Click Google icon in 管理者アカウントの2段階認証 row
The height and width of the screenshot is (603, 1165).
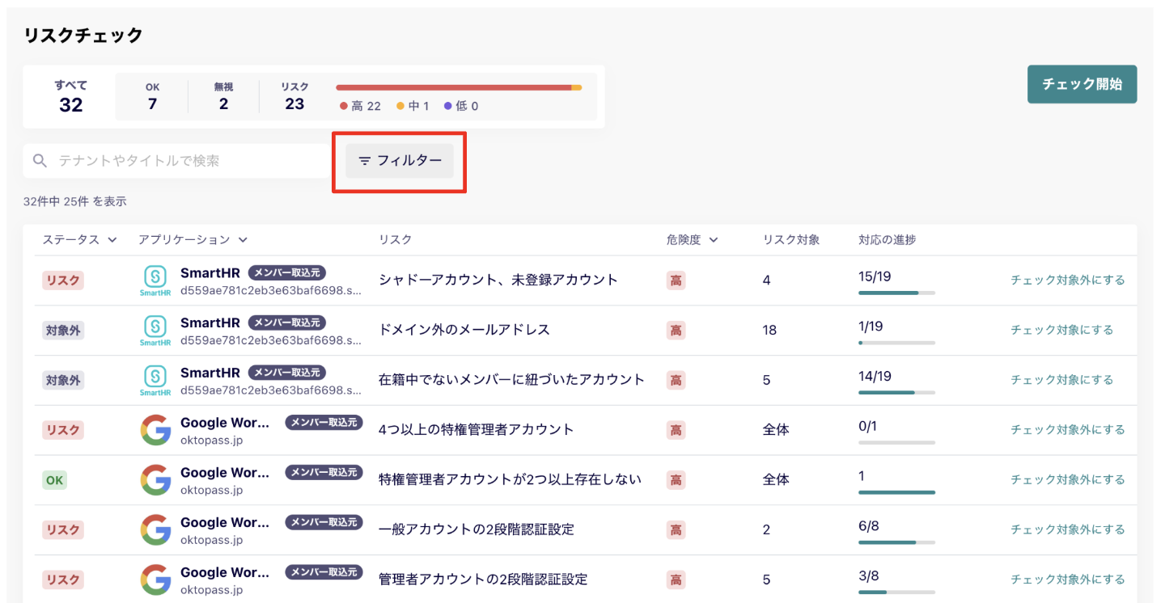[155, 580]
